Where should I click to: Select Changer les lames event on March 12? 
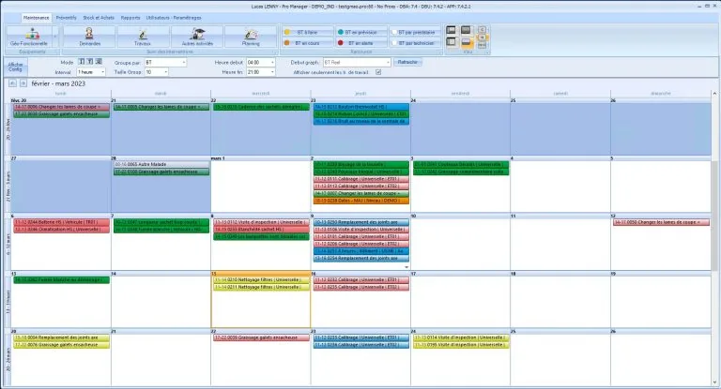[x=661, y=222]
